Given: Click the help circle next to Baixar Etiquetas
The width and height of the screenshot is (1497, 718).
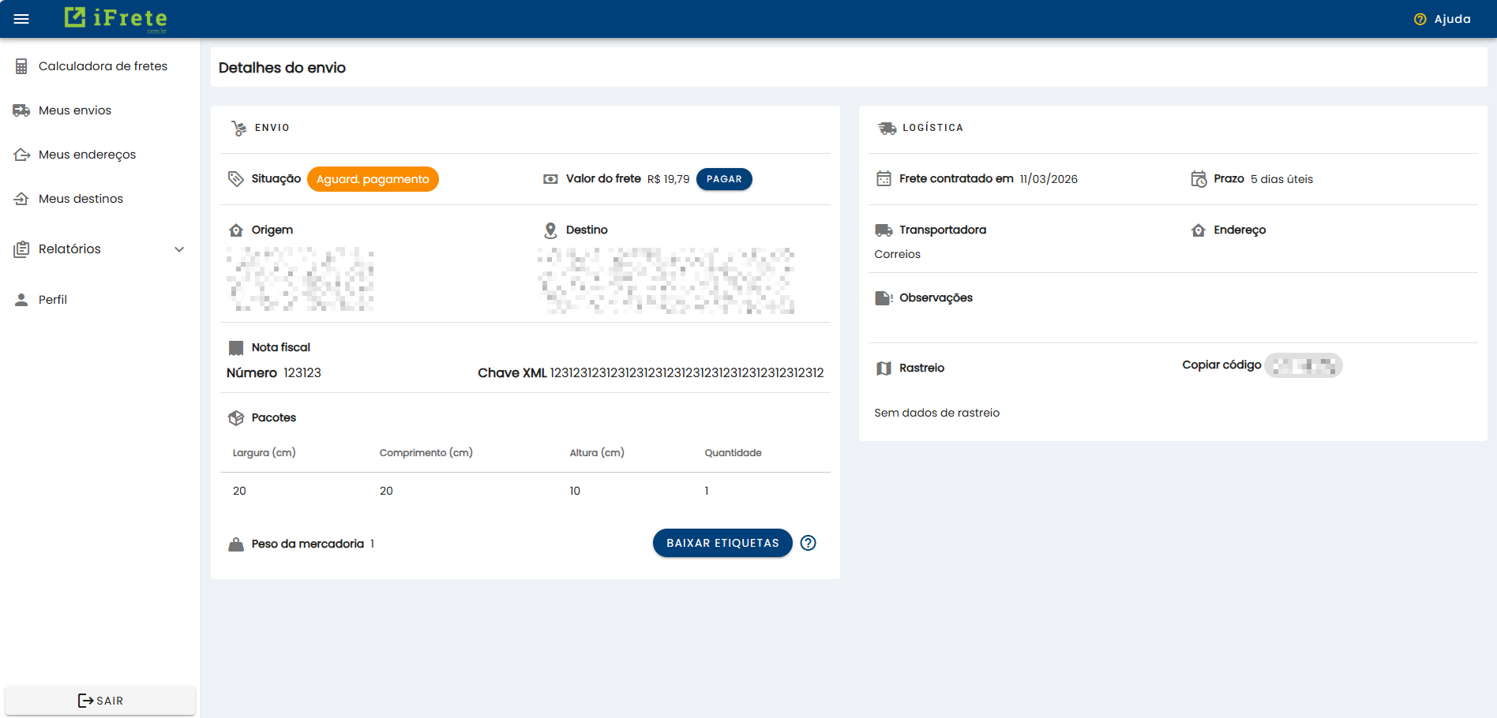Looking at the screenshot, I should pos(808,543).
